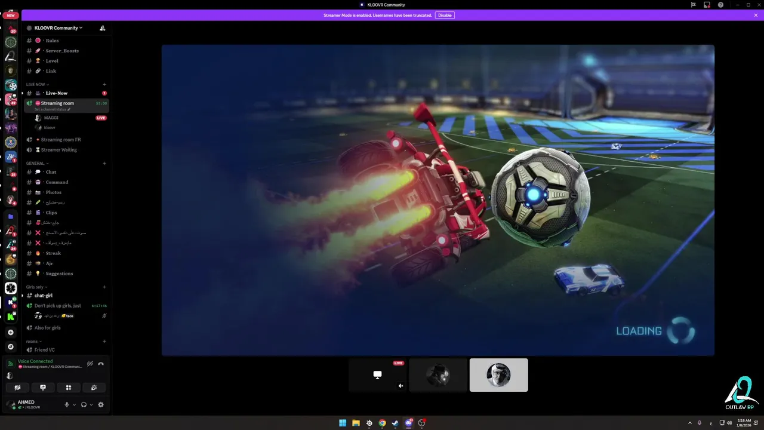Viewport: 764px width, 430px height.
Task: Open the Ajr channel
Action: pyautogui.click(x=67, y=263)
